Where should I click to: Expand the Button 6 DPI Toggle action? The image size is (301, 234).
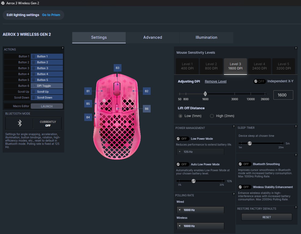point(47,86)
